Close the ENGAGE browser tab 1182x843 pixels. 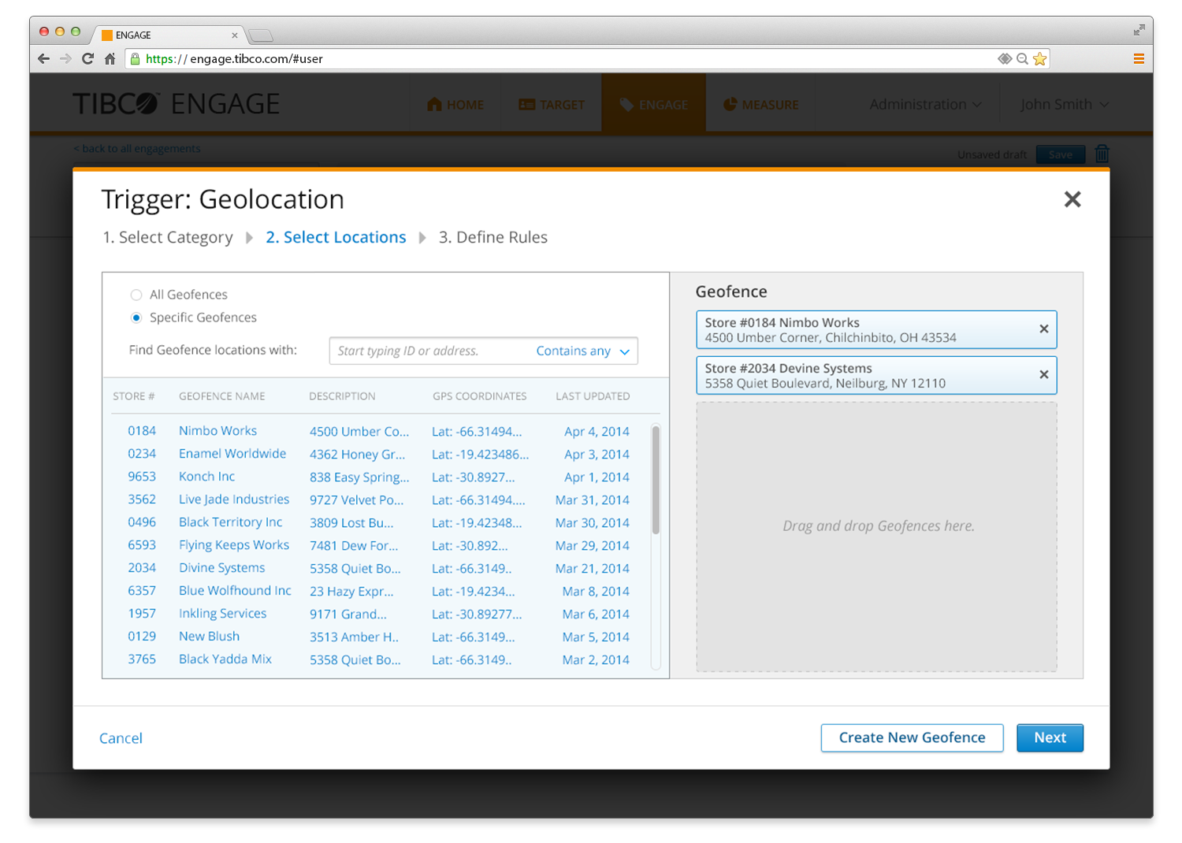pos(234,35)
